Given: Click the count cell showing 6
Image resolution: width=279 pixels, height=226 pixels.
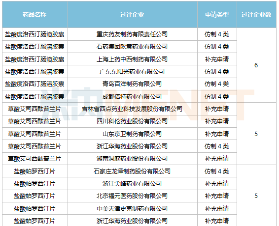Looking at the screenshot, I should 256,65.
